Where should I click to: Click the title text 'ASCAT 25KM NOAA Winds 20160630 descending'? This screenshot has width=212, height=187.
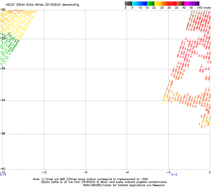[42, 5]
